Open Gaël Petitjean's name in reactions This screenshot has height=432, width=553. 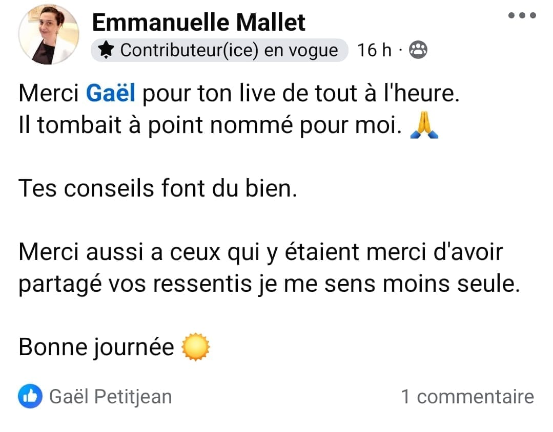pos(110,397)
